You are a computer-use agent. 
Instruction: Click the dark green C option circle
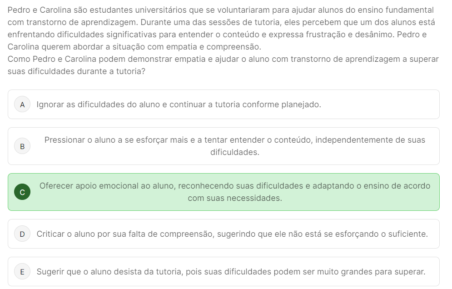click(22, 192)
